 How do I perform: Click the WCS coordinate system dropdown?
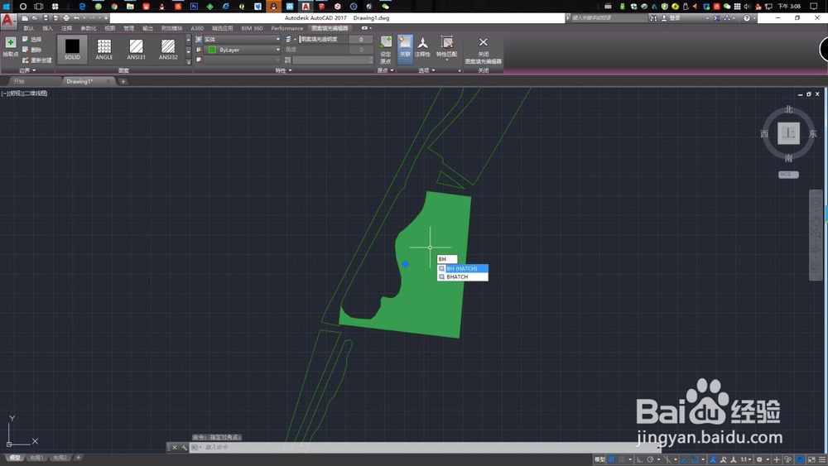[788, 175]
